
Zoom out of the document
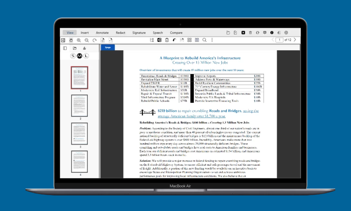[x=87, y=40]
